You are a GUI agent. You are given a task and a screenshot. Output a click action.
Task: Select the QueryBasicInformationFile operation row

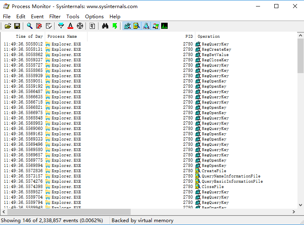coord(149,181)
